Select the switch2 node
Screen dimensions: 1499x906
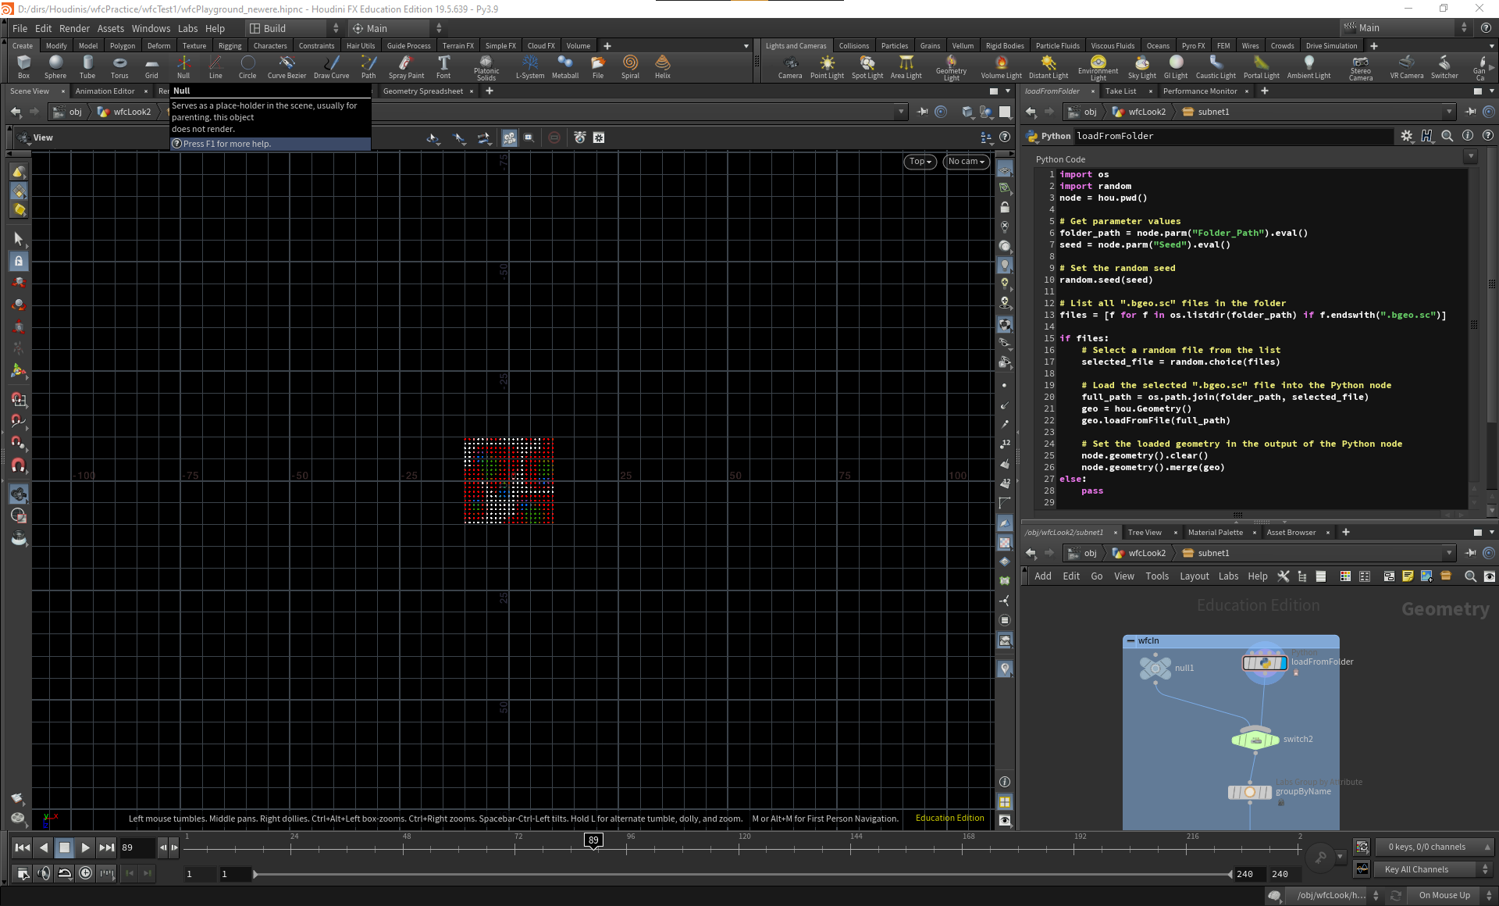click(1255, 739)
